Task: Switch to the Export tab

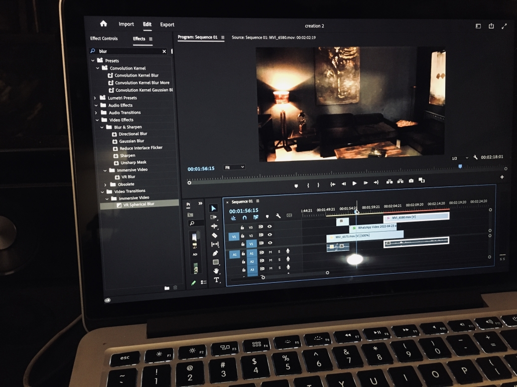Action: [167, 25]
